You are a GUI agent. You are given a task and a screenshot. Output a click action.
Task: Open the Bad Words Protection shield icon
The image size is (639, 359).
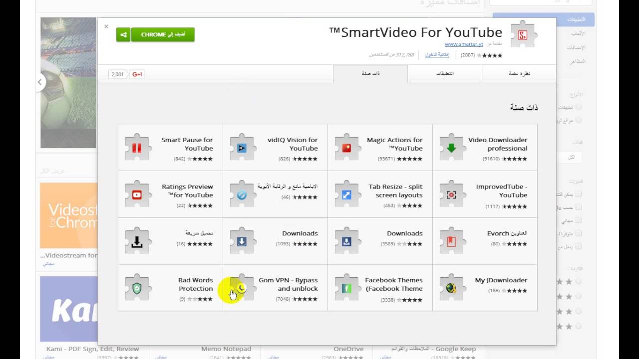[x=137, y=288]
